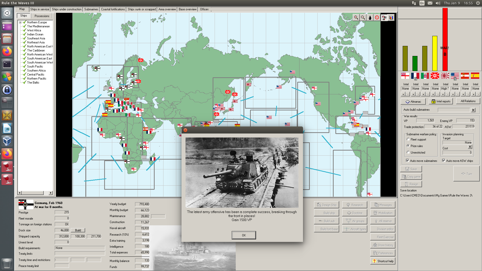The image size is (482, 271).
Task: Clear the invasion planning target
Action: click(470, 147)
